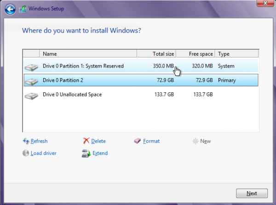Click the Unallocated Space drive icon
The height and width of the screenshot is (205, 276).
tap(31, 96)
